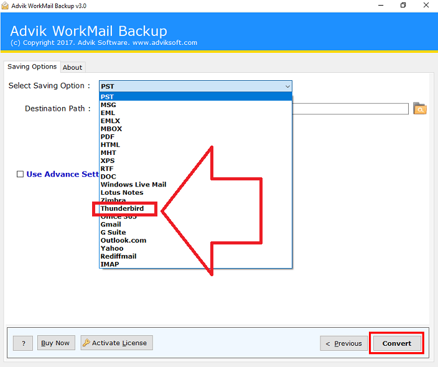
Task: Choose XPS saving option
Action: click(x=195, y=160)
